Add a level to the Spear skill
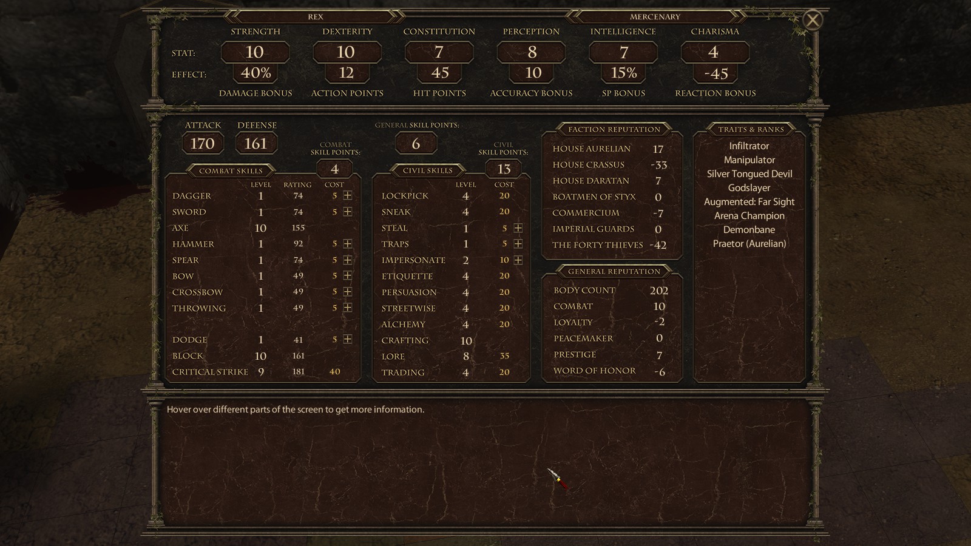This screenshot has height=546, width=971. coord(348,260)
